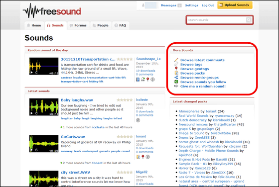Image resolution: width=279 pixels, height=187 pixels.
Task: Rate Baby laughs.wav with the stars
Action: pyautogui.click(x=125, y=100)
